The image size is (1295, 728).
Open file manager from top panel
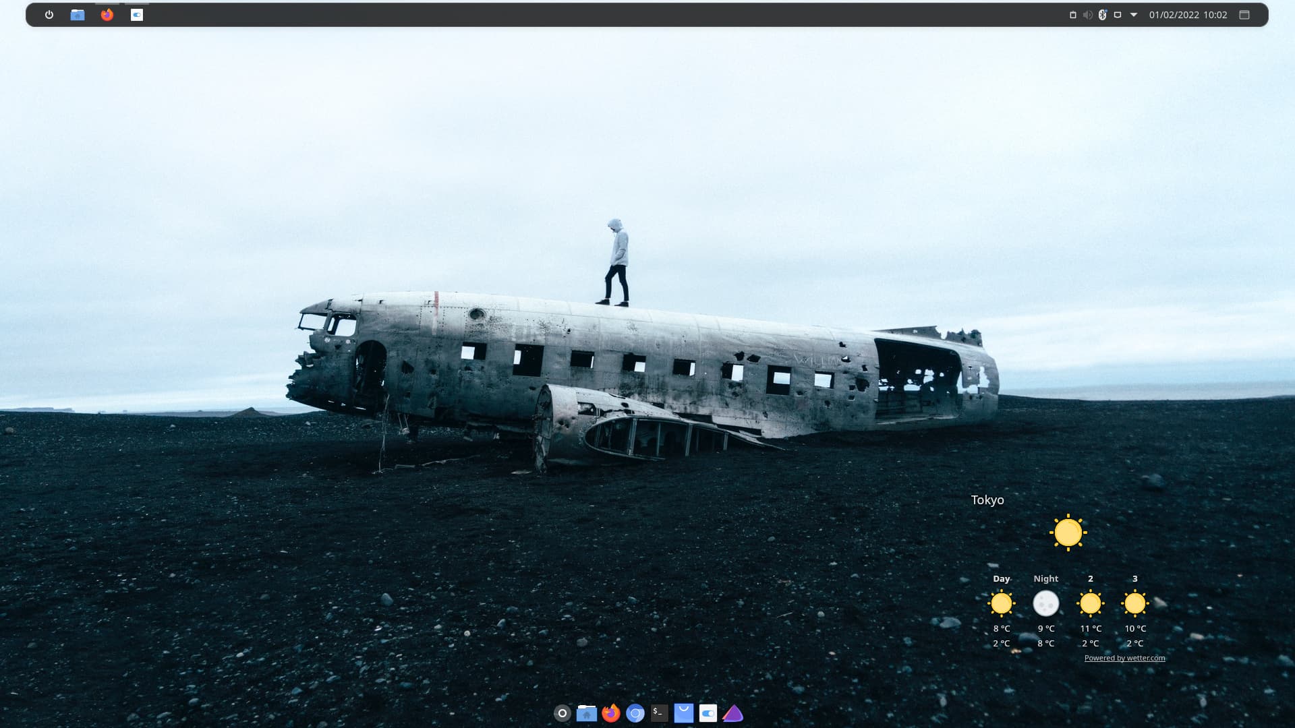78,15
